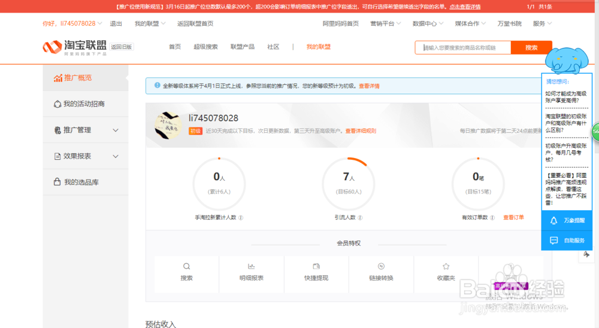Select 我的联盟 in main navigation
This screenshot has width=599, height=328.
(x=318, y=47)
